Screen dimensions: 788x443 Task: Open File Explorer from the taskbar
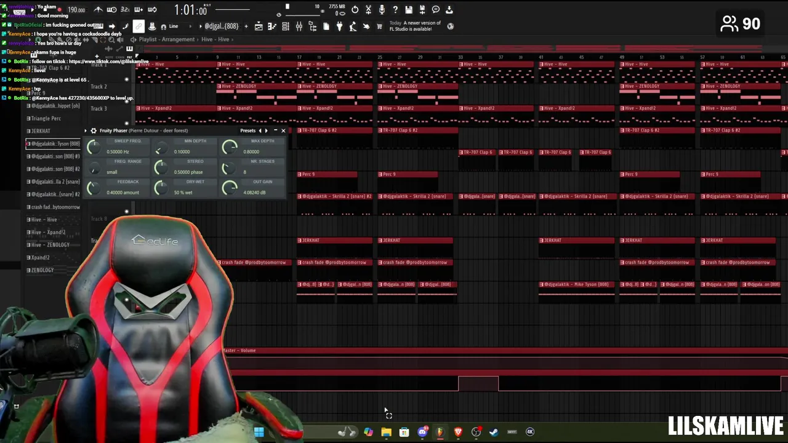(x=386, y=432)
